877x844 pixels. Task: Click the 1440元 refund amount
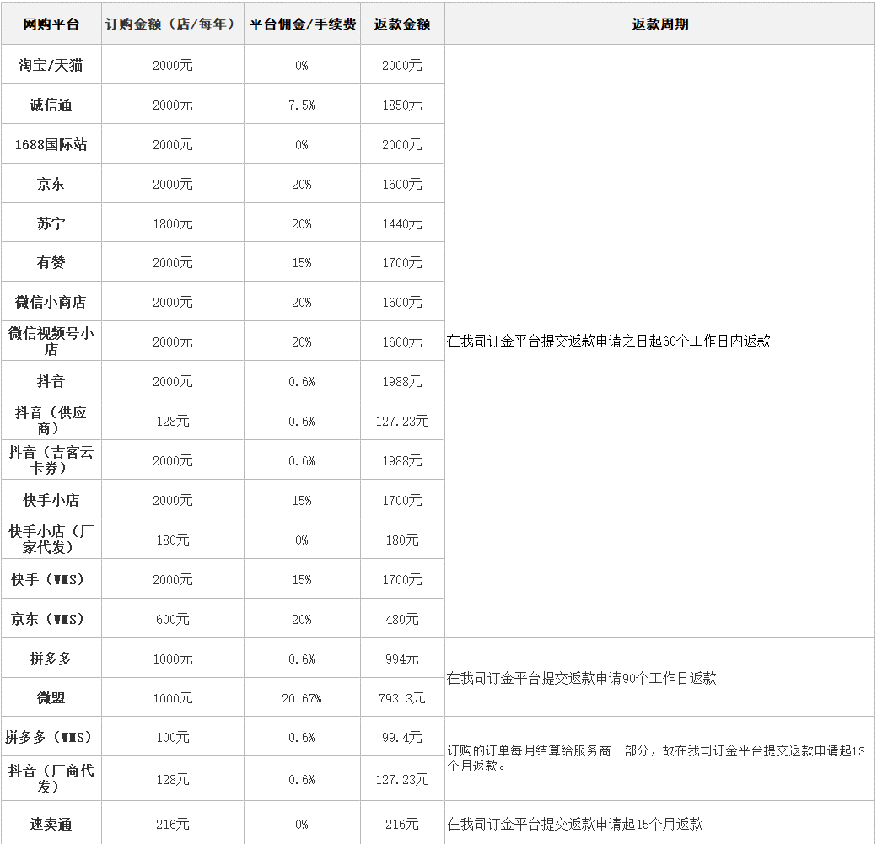[402, 223]
